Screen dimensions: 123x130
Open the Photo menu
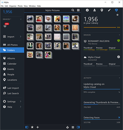tap(20, 6)
